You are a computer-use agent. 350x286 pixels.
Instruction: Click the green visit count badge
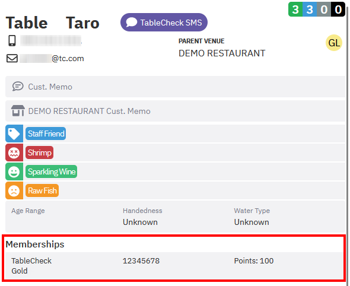point(295,9)
